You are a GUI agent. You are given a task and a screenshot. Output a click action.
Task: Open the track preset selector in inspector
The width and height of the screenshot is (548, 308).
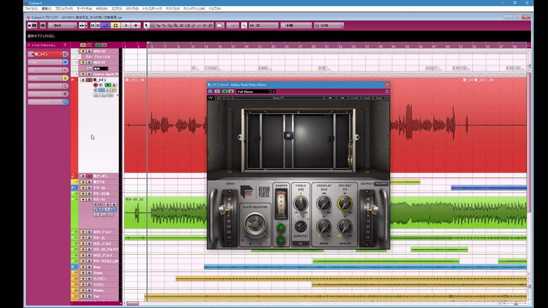[x=44, y=46]
